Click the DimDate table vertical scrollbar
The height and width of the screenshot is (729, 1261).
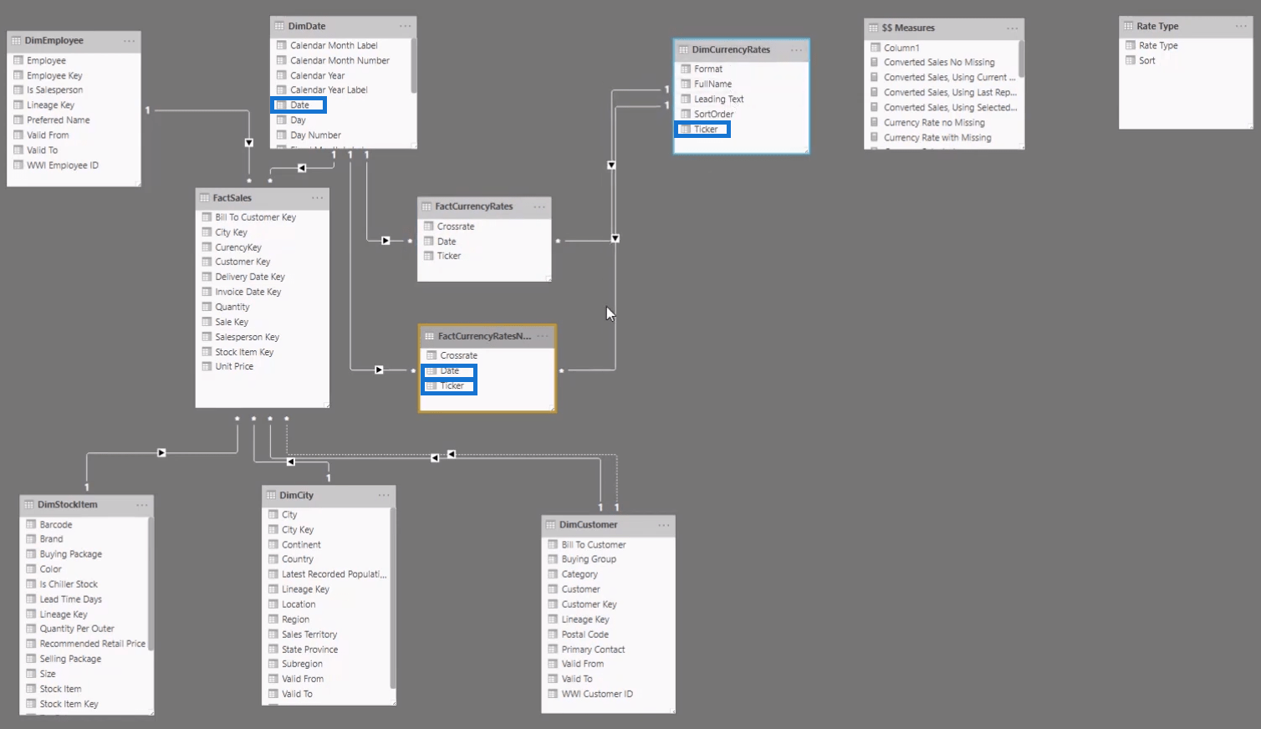coord(413,66)
